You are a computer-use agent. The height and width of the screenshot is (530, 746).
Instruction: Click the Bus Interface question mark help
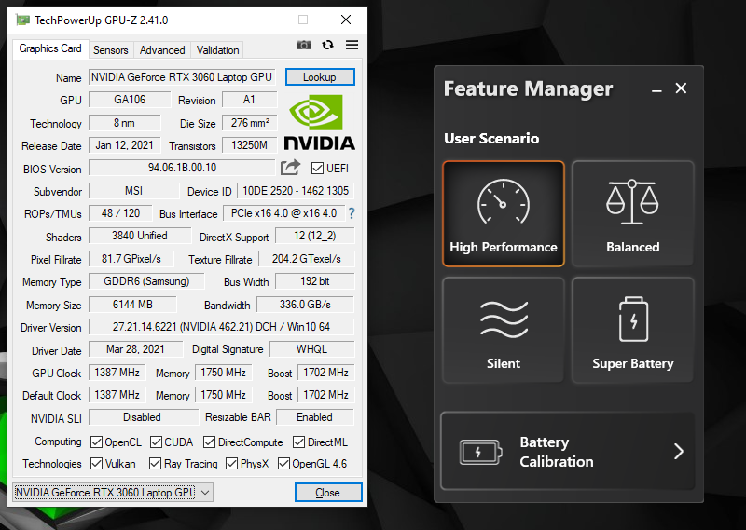(x=352, y=213)
